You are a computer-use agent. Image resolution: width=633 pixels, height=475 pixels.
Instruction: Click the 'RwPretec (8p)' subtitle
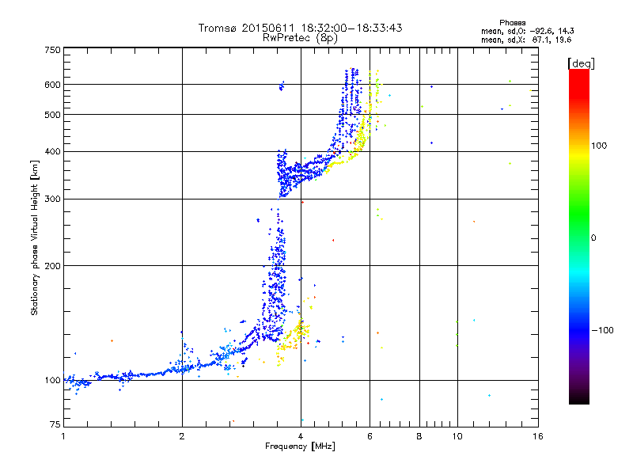[x=300, y=38]
